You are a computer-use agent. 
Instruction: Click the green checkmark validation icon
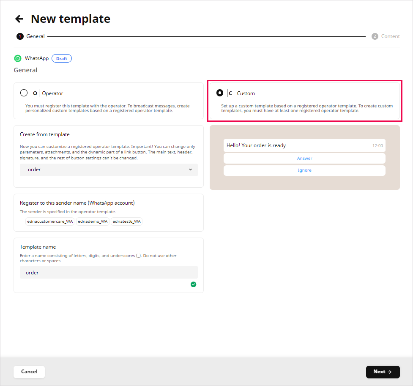pyautogui.click(x=193, y=285)
